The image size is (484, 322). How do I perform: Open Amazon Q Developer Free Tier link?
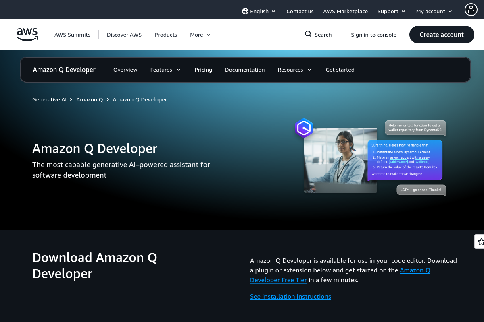[340, 275]
